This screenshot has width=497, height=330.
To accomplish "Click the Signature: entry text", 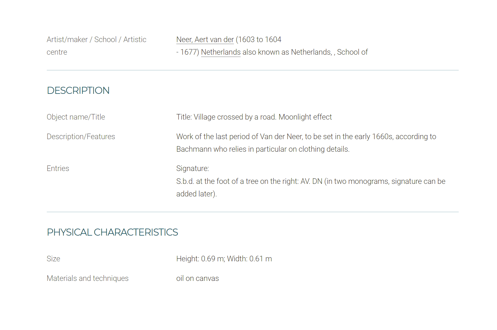I will tap(193, 168).
